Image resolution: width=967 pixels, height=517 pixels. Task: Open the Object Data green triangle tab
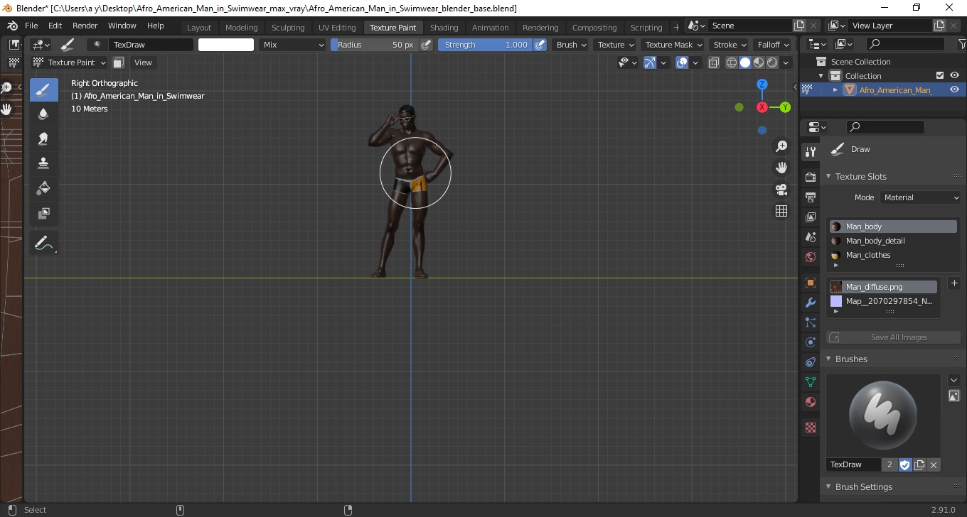click(x=810, y=382)
